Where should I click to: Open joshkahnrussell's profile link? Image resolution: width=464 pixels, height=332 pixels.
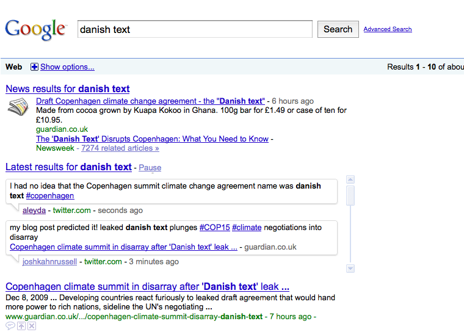pyautogui.click(x=49, y=262)
